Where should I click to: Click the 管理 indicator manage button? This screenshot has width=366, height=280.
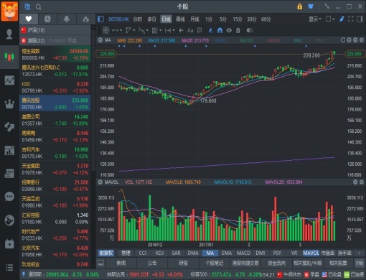pos(126,253)
